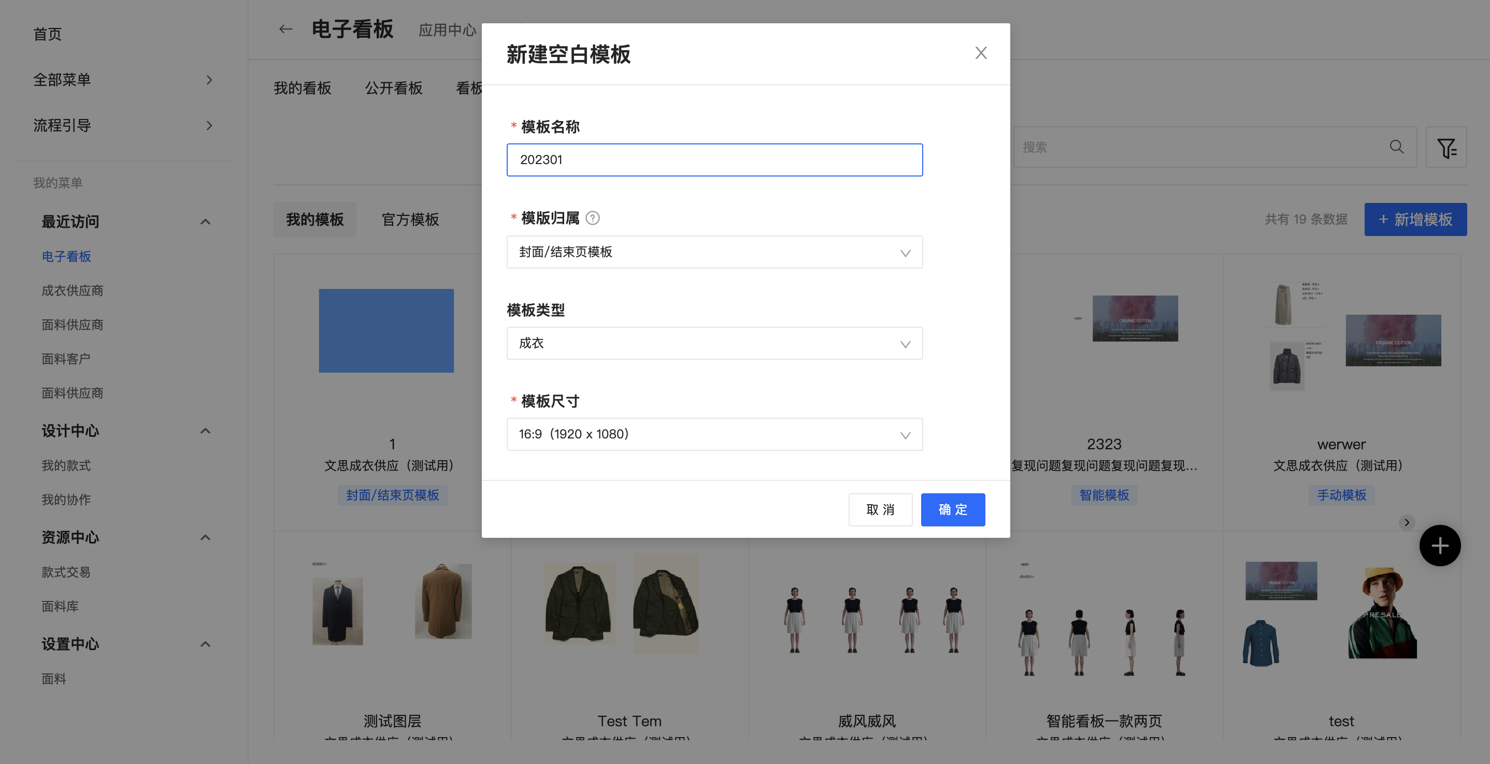
Task: Click the 确定 button
Action: (x=953, y=509)
